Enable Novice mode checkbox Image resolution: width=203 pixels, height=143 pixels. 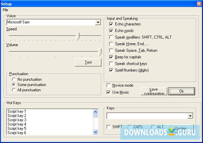pyautogui.click(x=108, y=85)
